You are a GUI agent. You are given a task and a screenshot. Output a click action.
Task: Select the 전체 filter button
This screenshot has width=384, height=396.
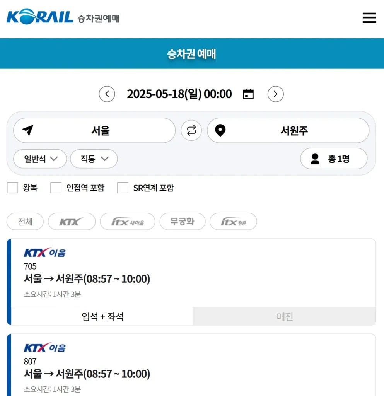pyautogui.click(x=25, y=221)
